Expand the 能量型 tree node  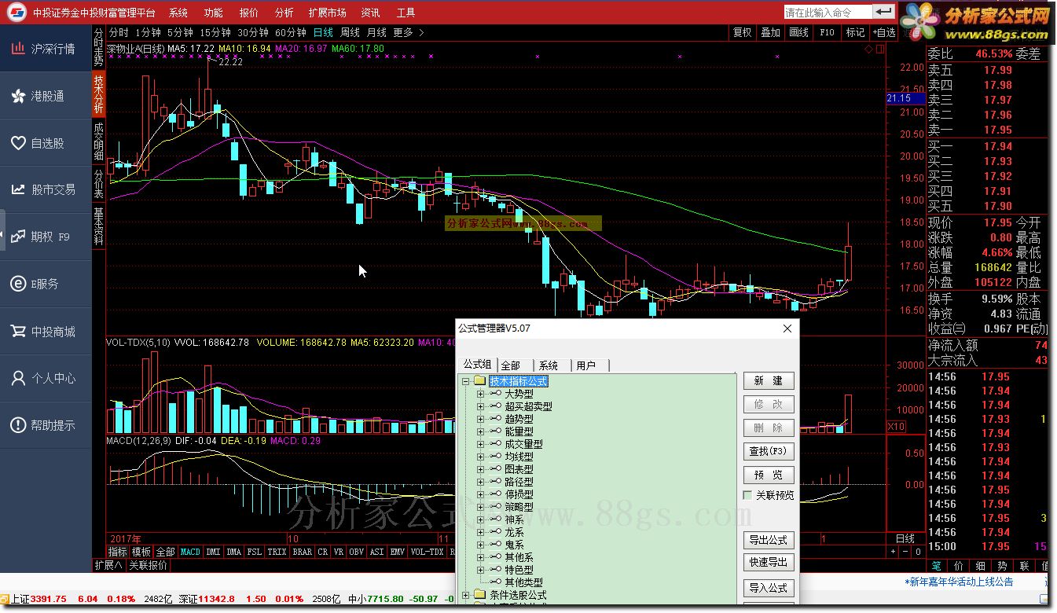tap(480, 431)
